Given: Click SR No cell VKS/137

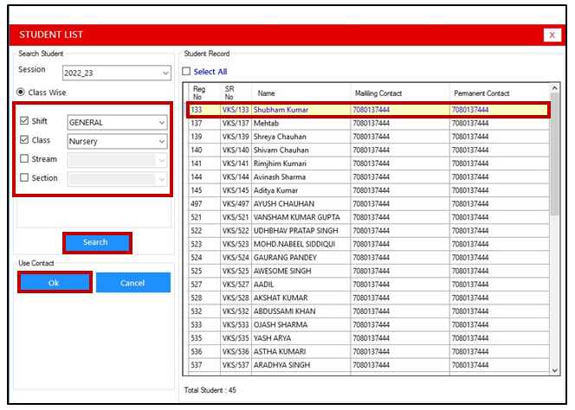Looking at the screenshot, I should tap(236, 123).
